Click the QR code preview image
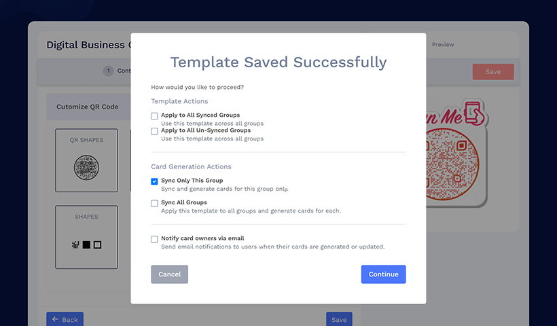Screen dimensions: 557x326 452,164
